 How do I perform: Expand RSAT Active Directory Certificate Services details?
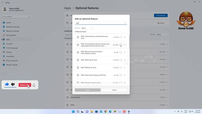coord(125,37)
